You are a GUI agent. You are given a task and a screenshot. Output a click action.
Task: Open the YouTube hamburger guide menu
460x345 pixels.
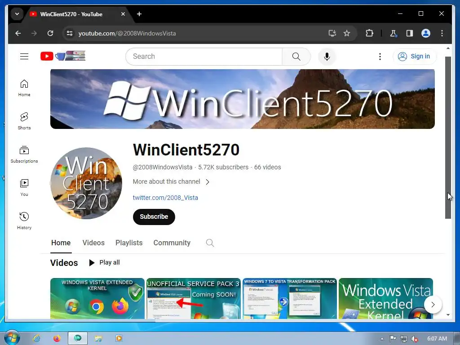pyautogui.click(x=24, y=56)
